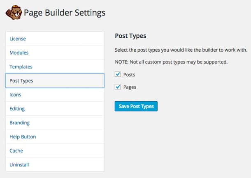Click the Posts checkbox label

pyautogui.click(x=129, y=75)
